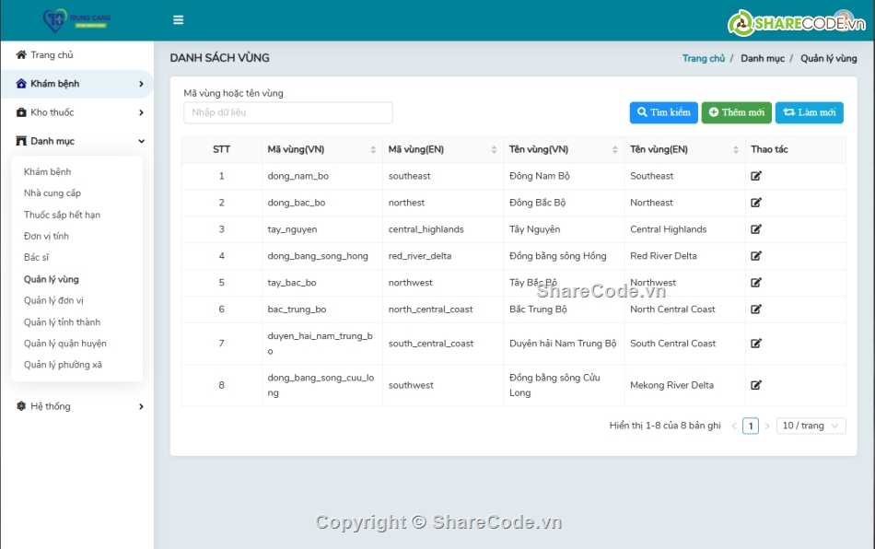Edit the dong_nam_bo row

pyautogui.click(x=756, y=176)
